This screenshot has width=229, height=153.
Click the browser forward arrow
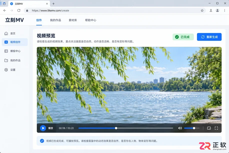(12, 11)
